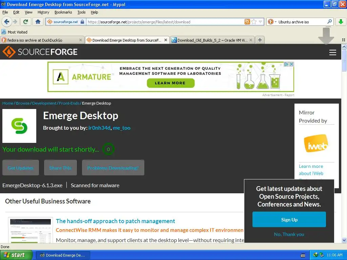Click the Sign Up button
Image resolution: width=347 pixels, height=260 pixels.
point(289,219)
